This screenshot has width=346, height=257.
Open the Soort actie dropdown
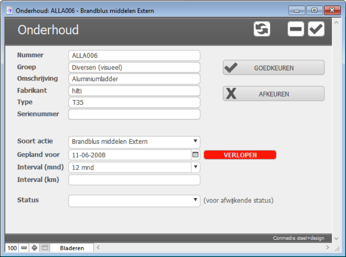(196, 142)
